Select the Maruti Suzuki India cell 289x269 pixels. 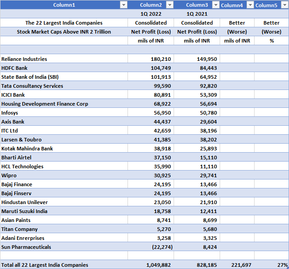click(x=64, y=211)
